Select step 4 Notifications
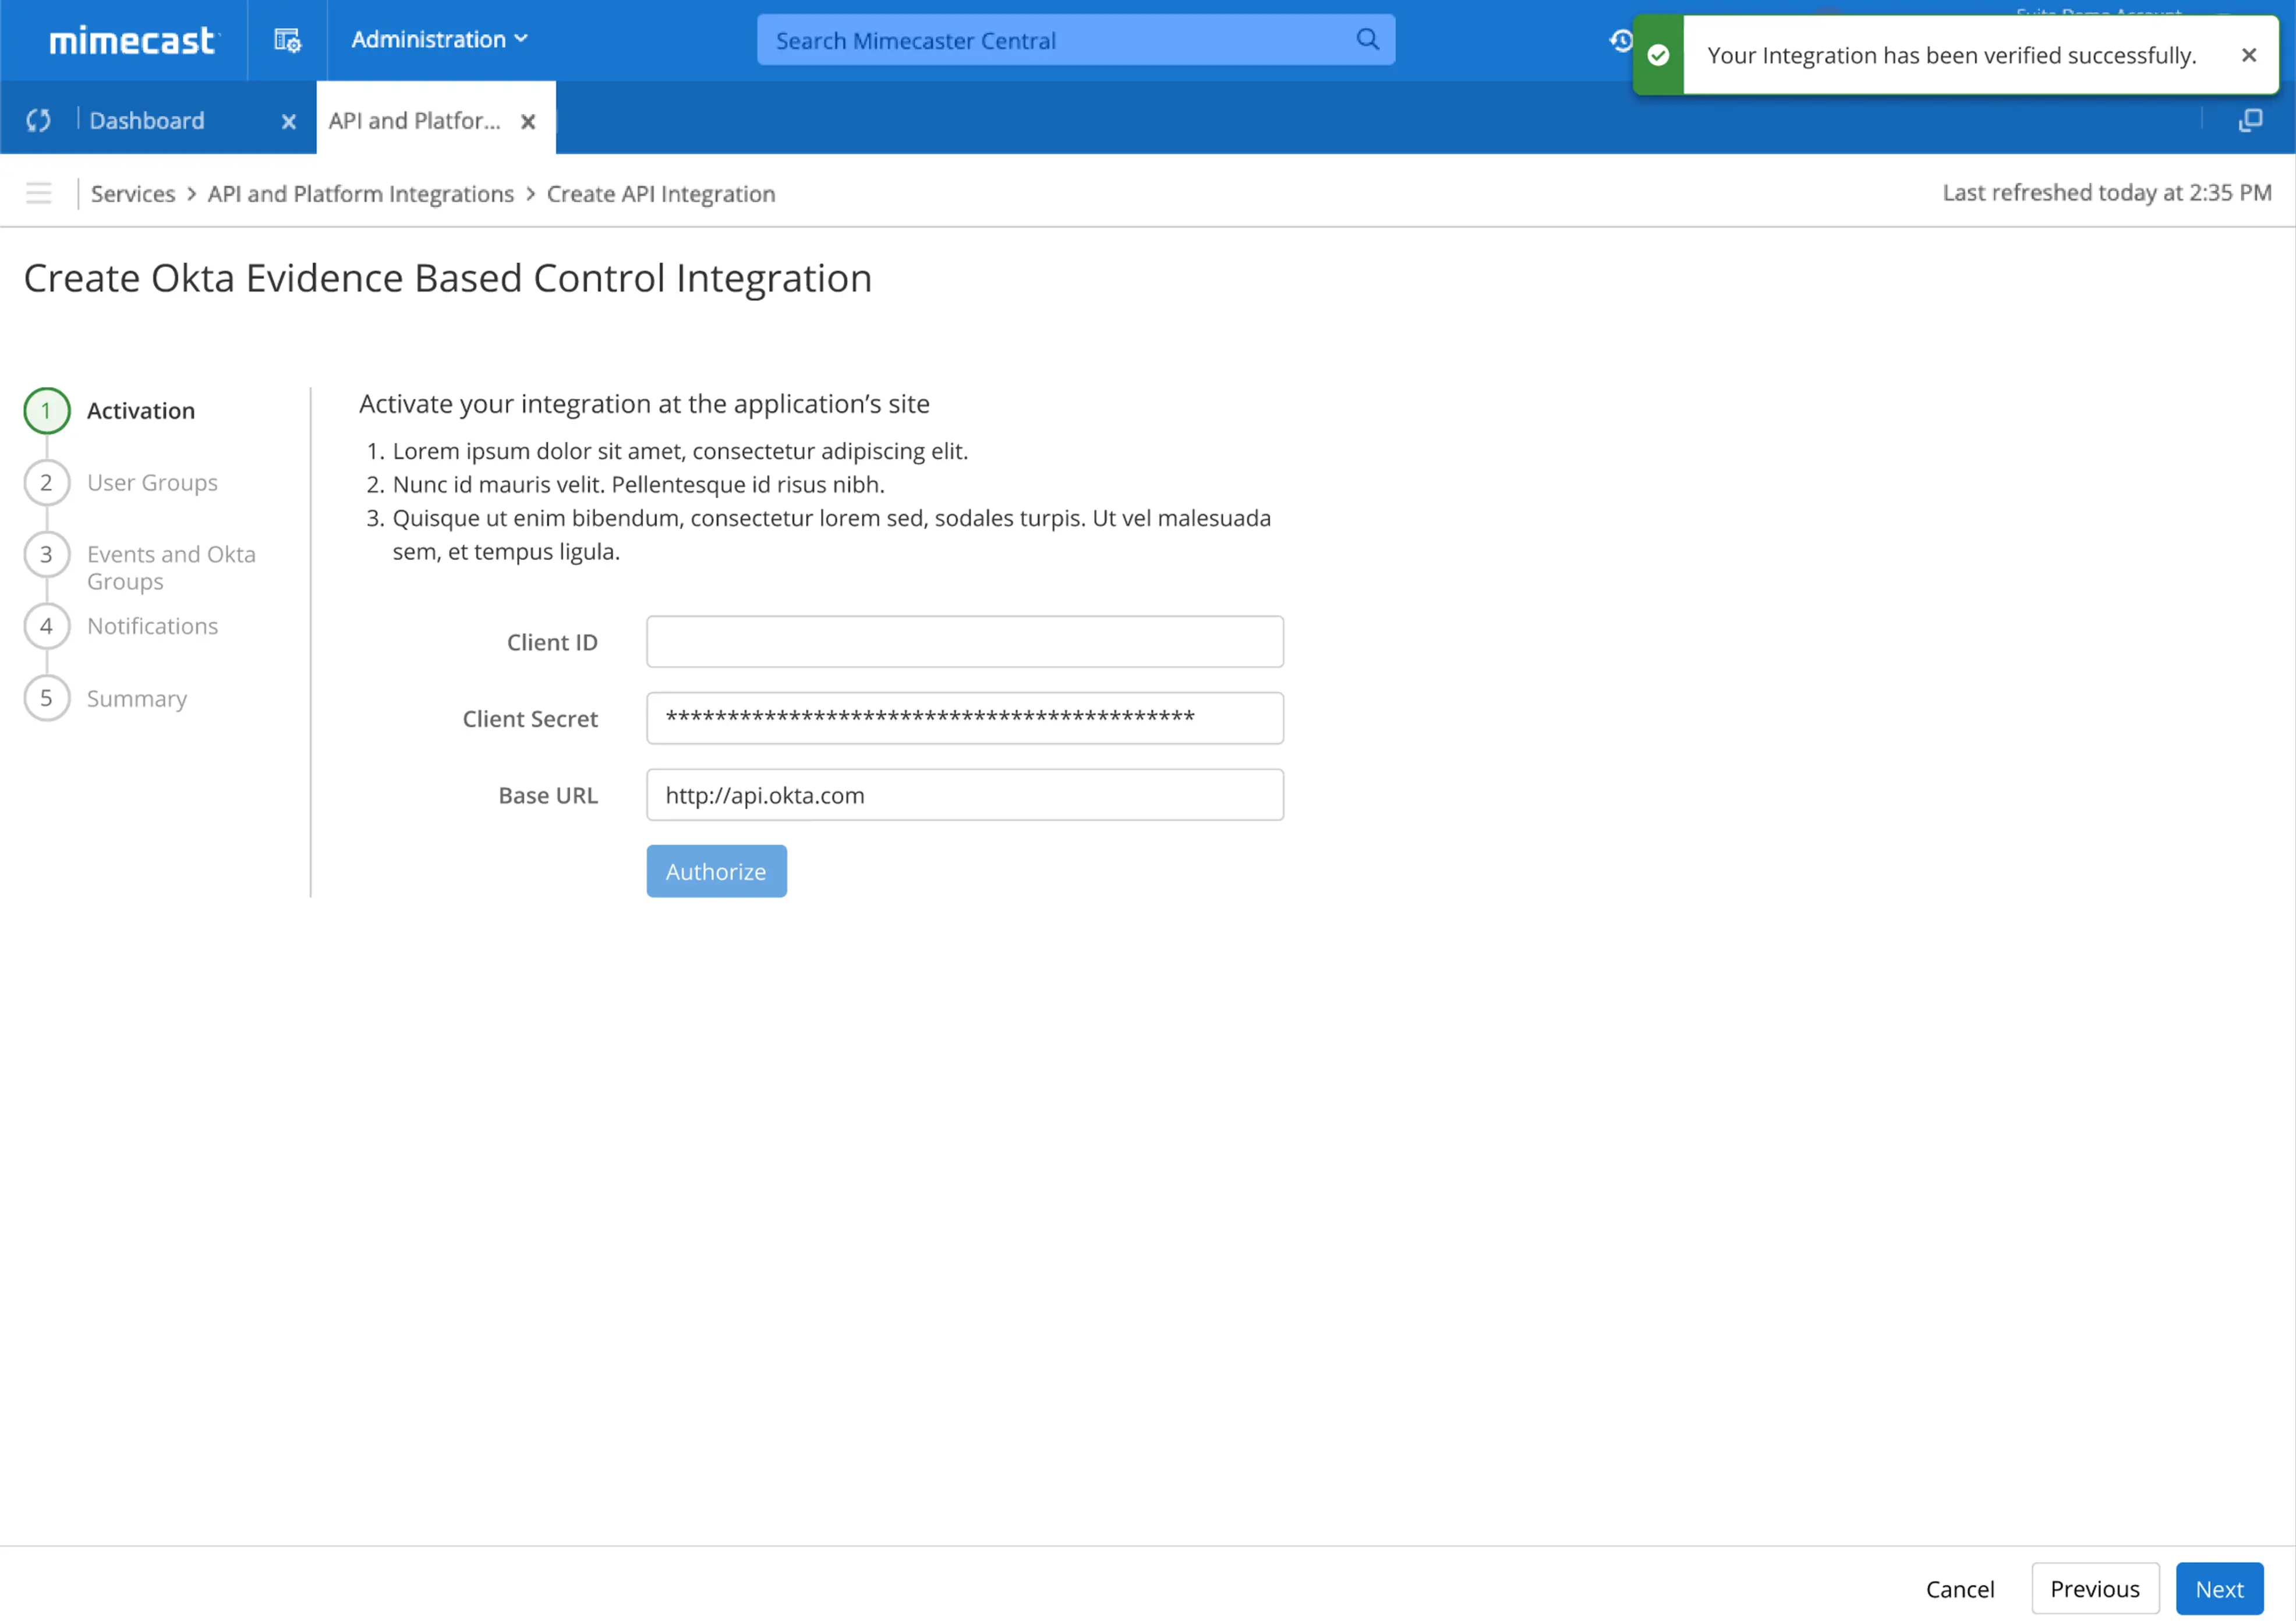2296x1621 pixels. [x=121, y=627]
